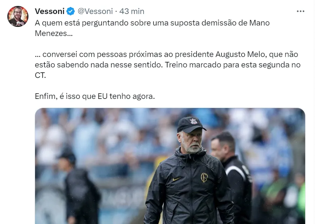Click the gold Corinthians logo on the jacket
Viewport: 329px width, 224px height.
pos(204,178)
